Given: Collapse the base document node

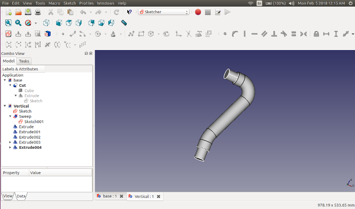Looking at the screenshot, I should pyautogui.click(x=5, y=80).
